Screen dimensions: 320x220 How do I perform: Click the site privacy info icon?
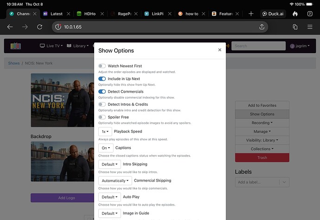(58, 27)
